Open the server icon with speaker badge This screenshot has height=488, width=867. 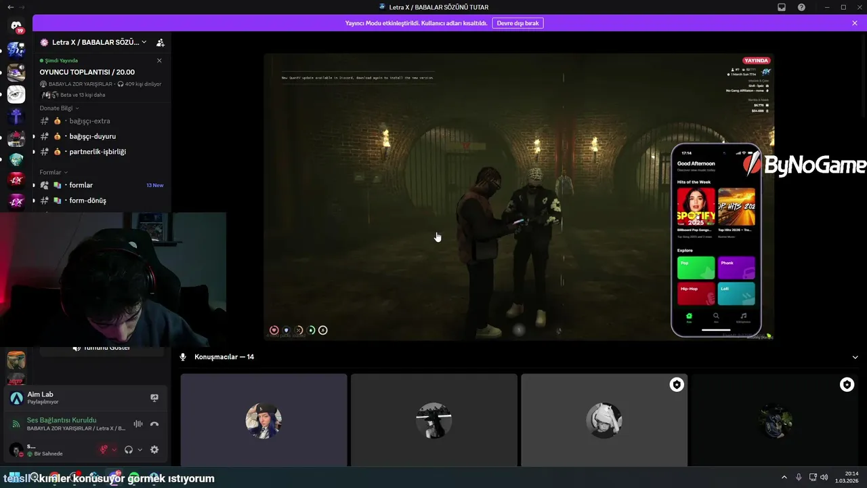click(x=16, y=72)
